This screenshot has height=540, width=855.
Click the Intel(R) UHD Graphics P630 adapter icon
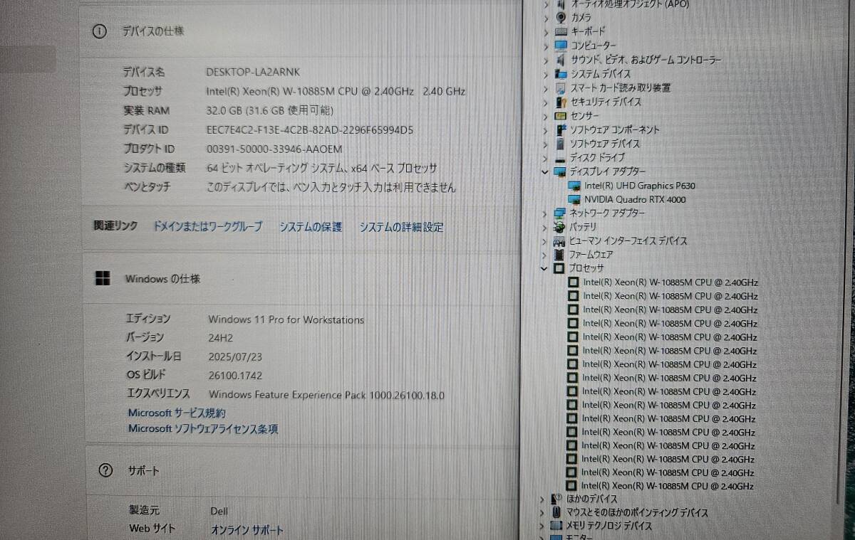(x=574, y=186)
